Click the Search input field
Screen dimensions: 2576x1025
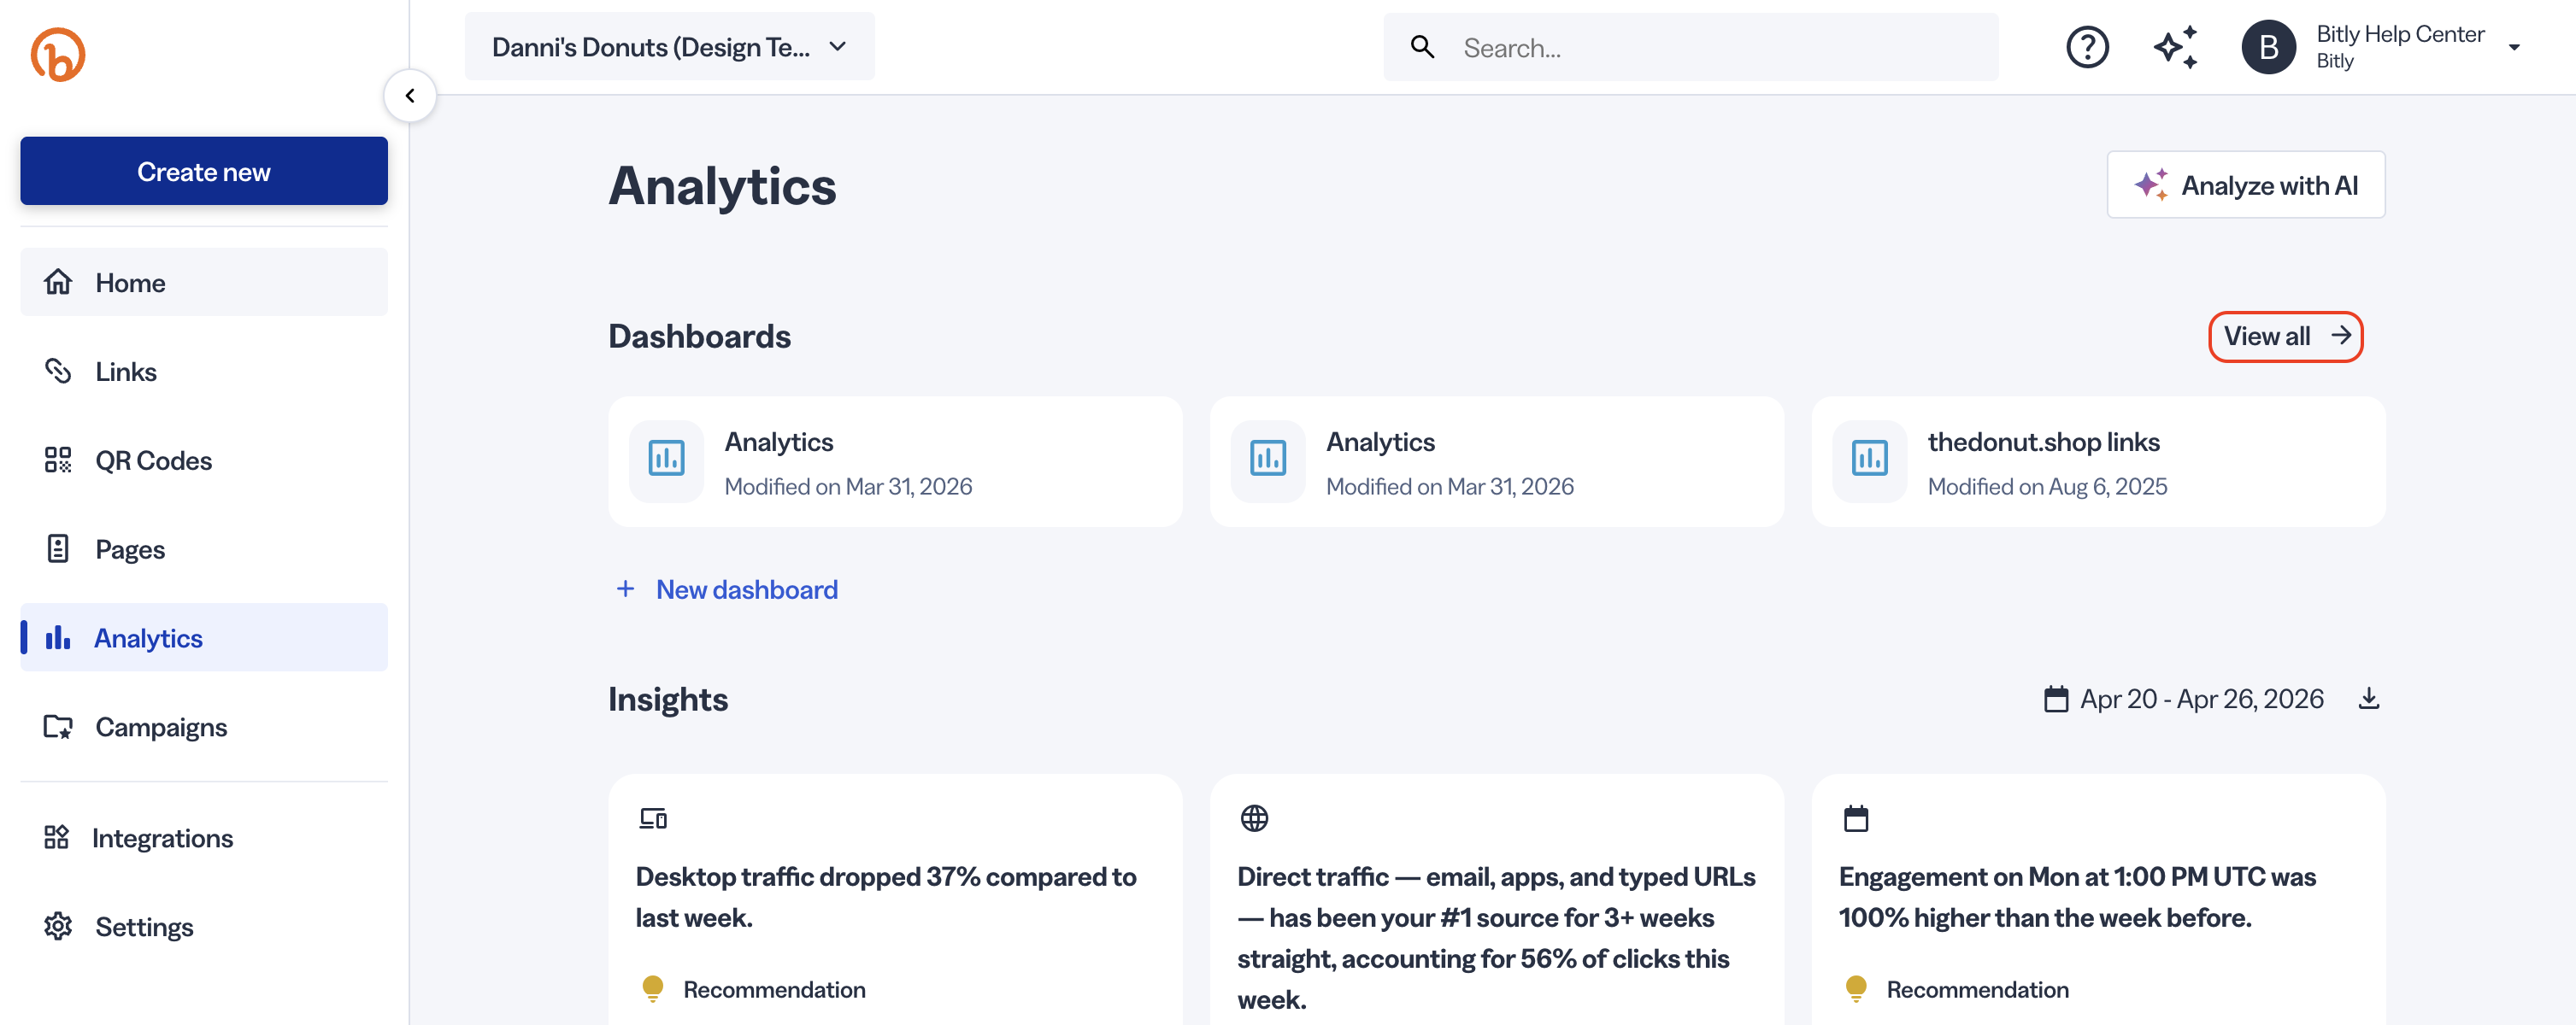pos(1690,47)
